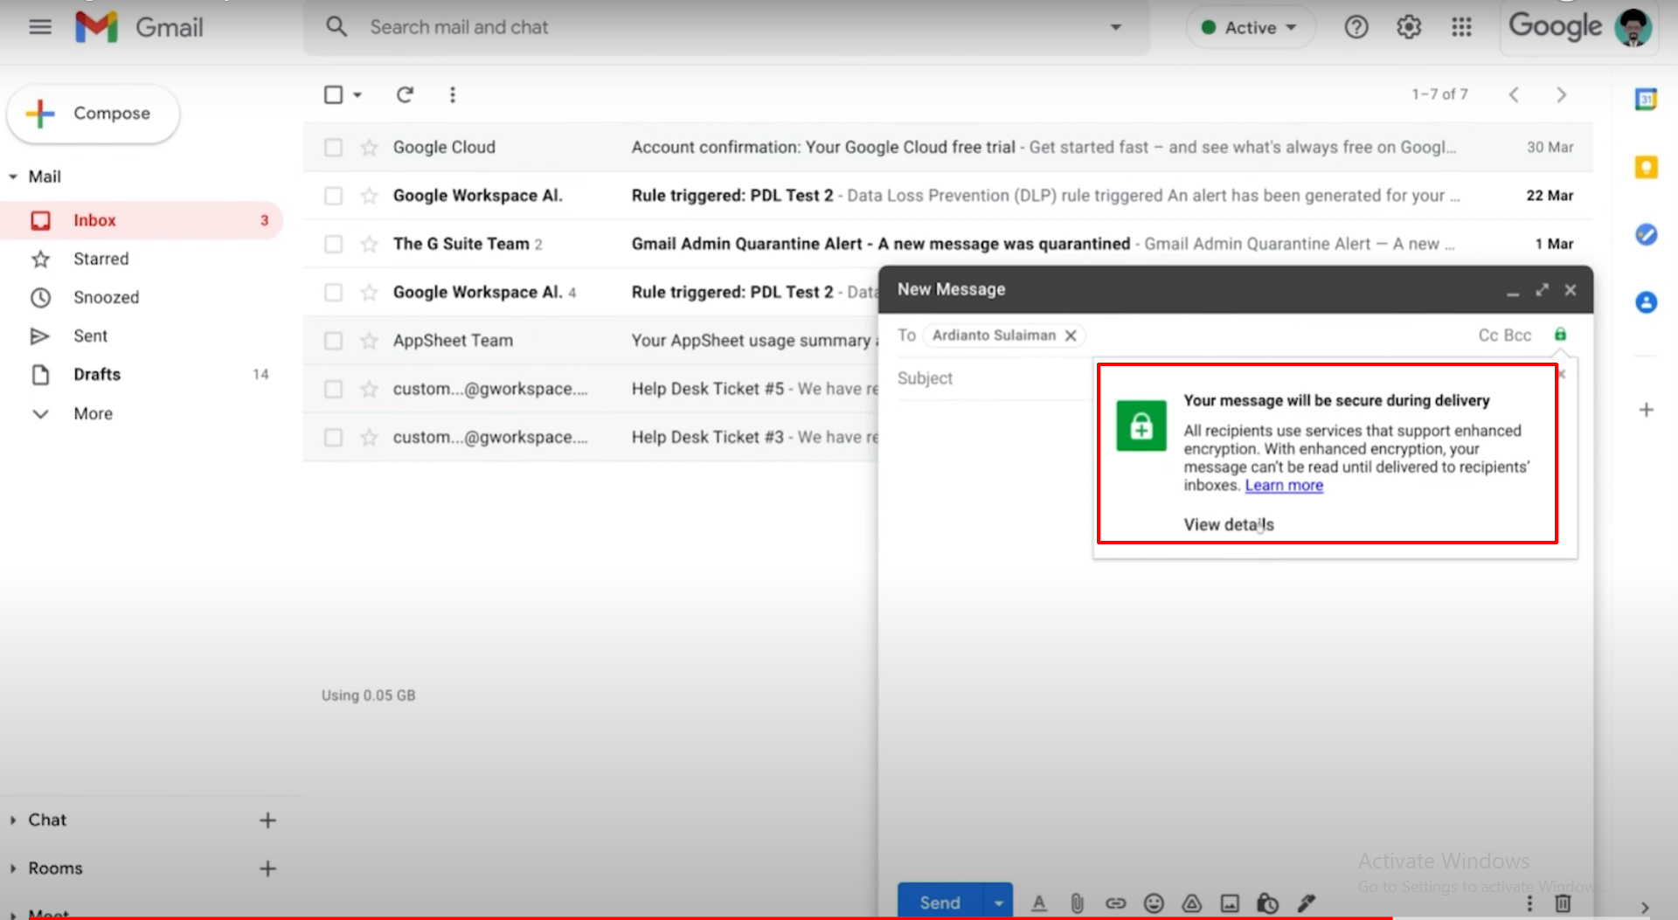Open the main hamburger menu
The image size is (1678, 920).
[x=40, y=26]
